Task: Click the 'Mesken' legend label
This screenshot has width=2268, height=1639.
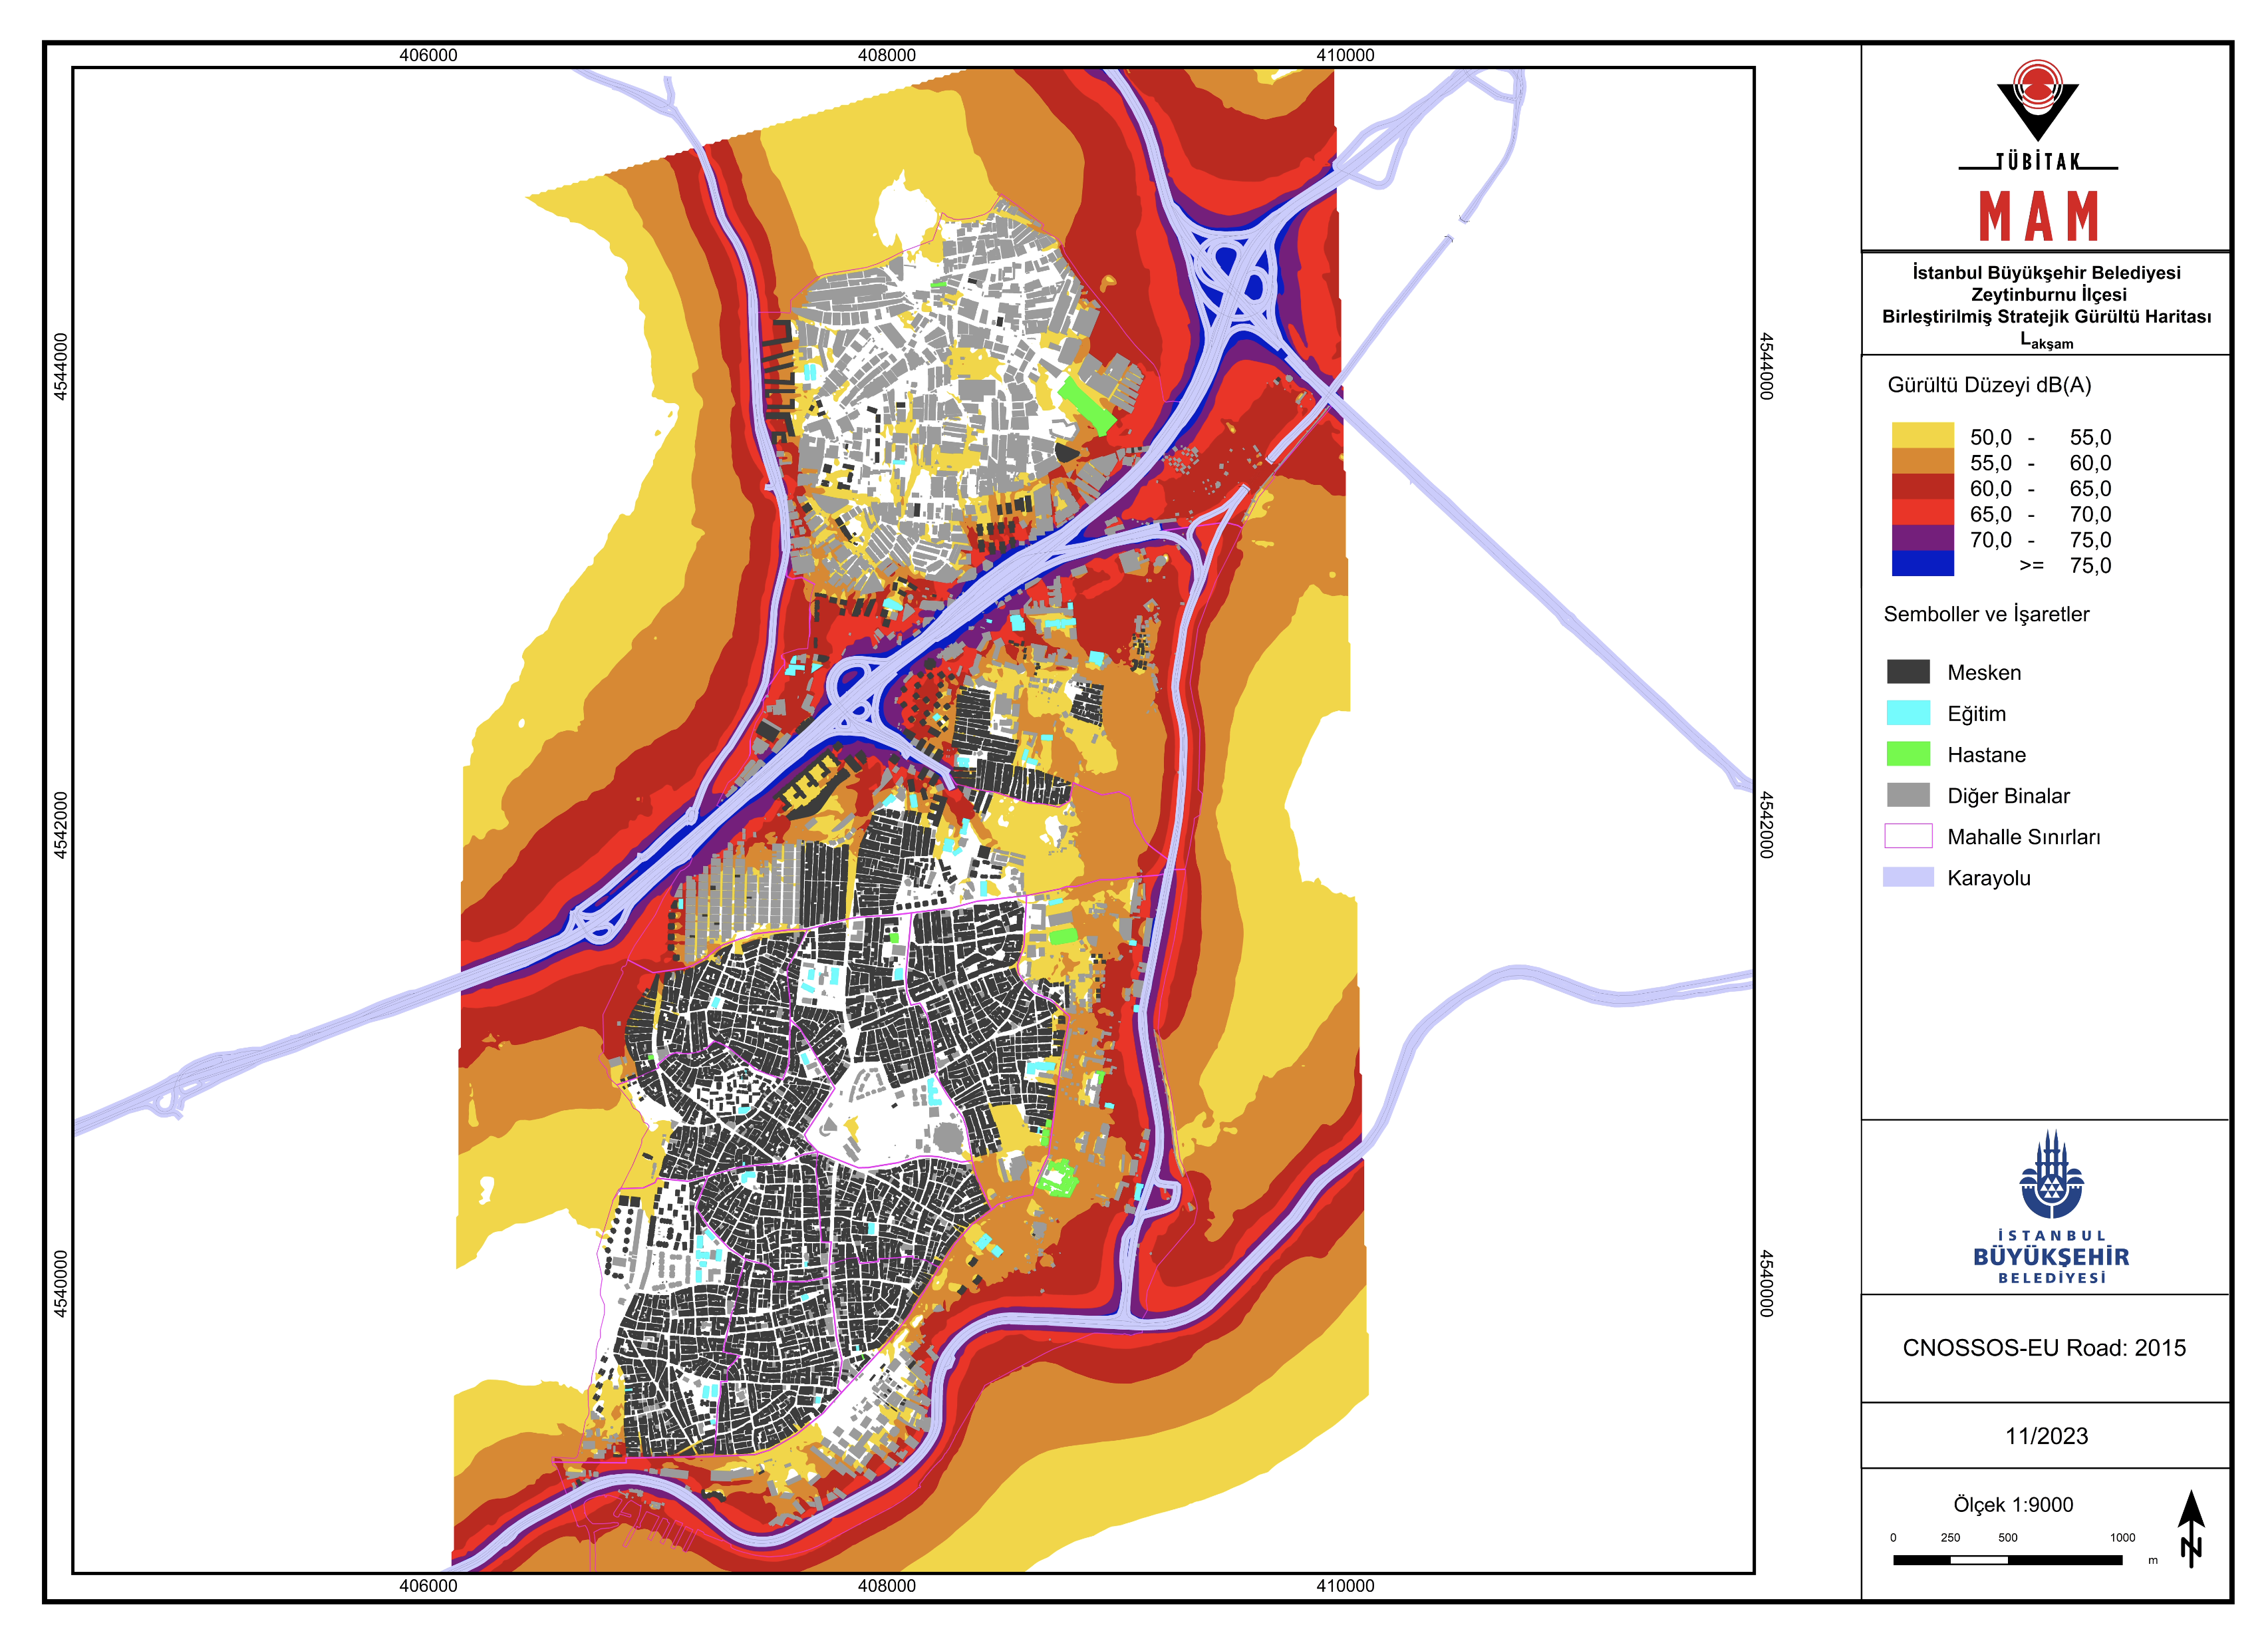Action: coord(1984,672)
